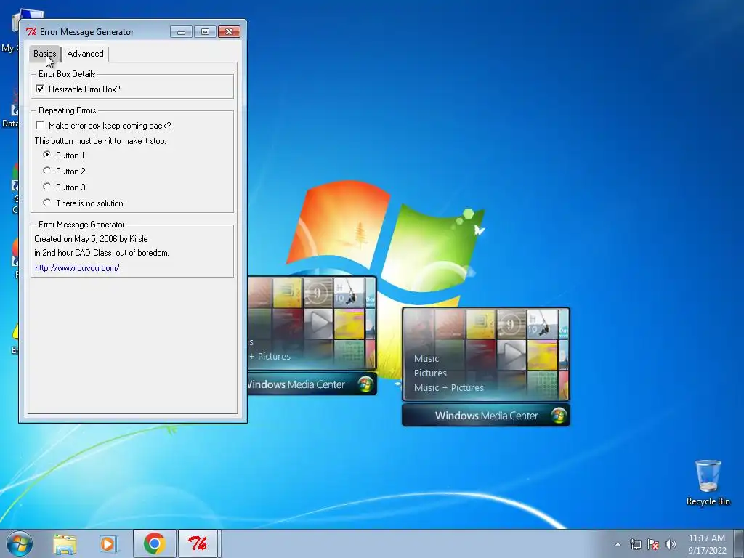Choose the Button 3 radio option
The image size is (744, 558).
pos(46,187)
